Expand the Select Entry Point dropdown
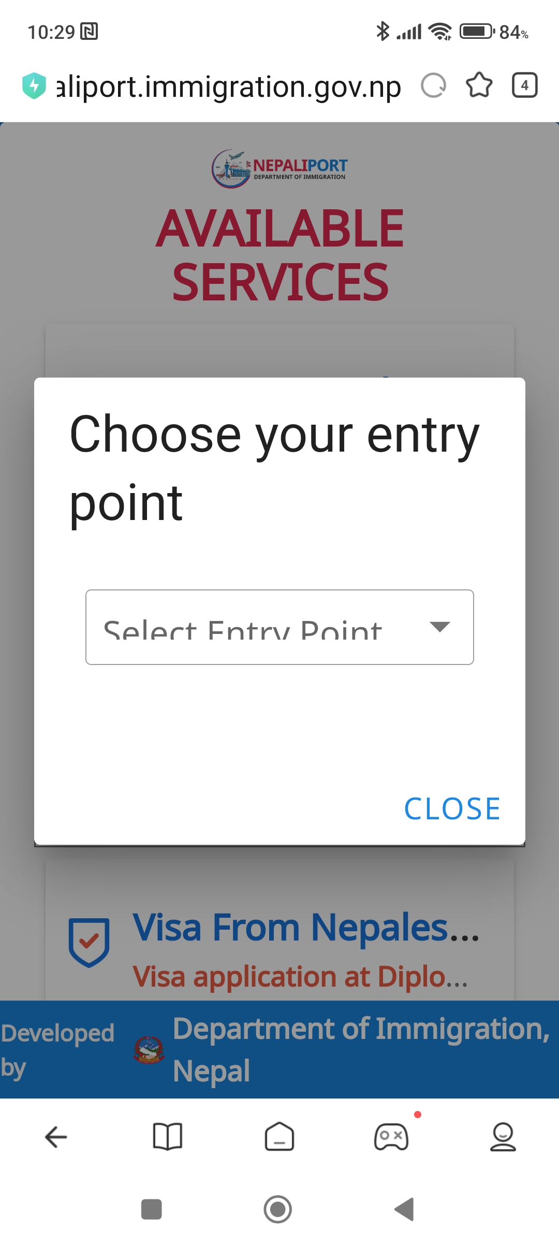 coord(279,627)
